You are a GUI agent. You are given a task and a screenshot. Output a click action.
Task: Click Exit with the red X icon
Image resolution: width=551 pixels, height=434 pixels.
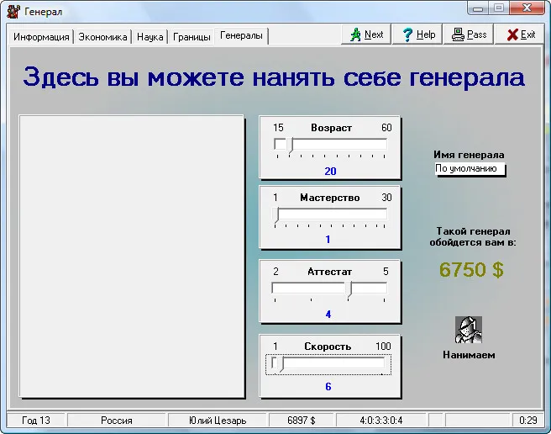tap(519, 34)
